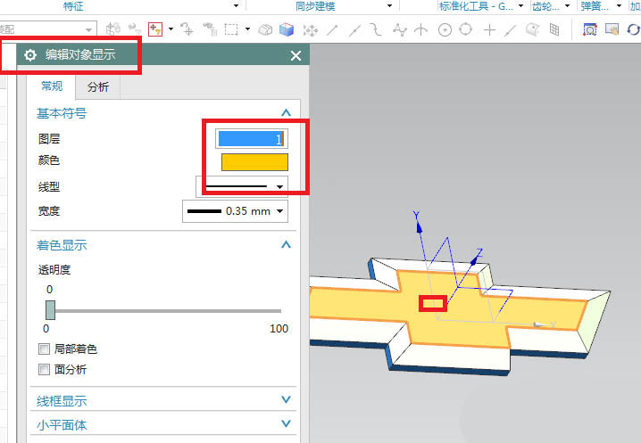This screenshot has width=641, height=443.
Task: Click the blue Y axis arrow in the viewport
Action: (x=418, y=226)
